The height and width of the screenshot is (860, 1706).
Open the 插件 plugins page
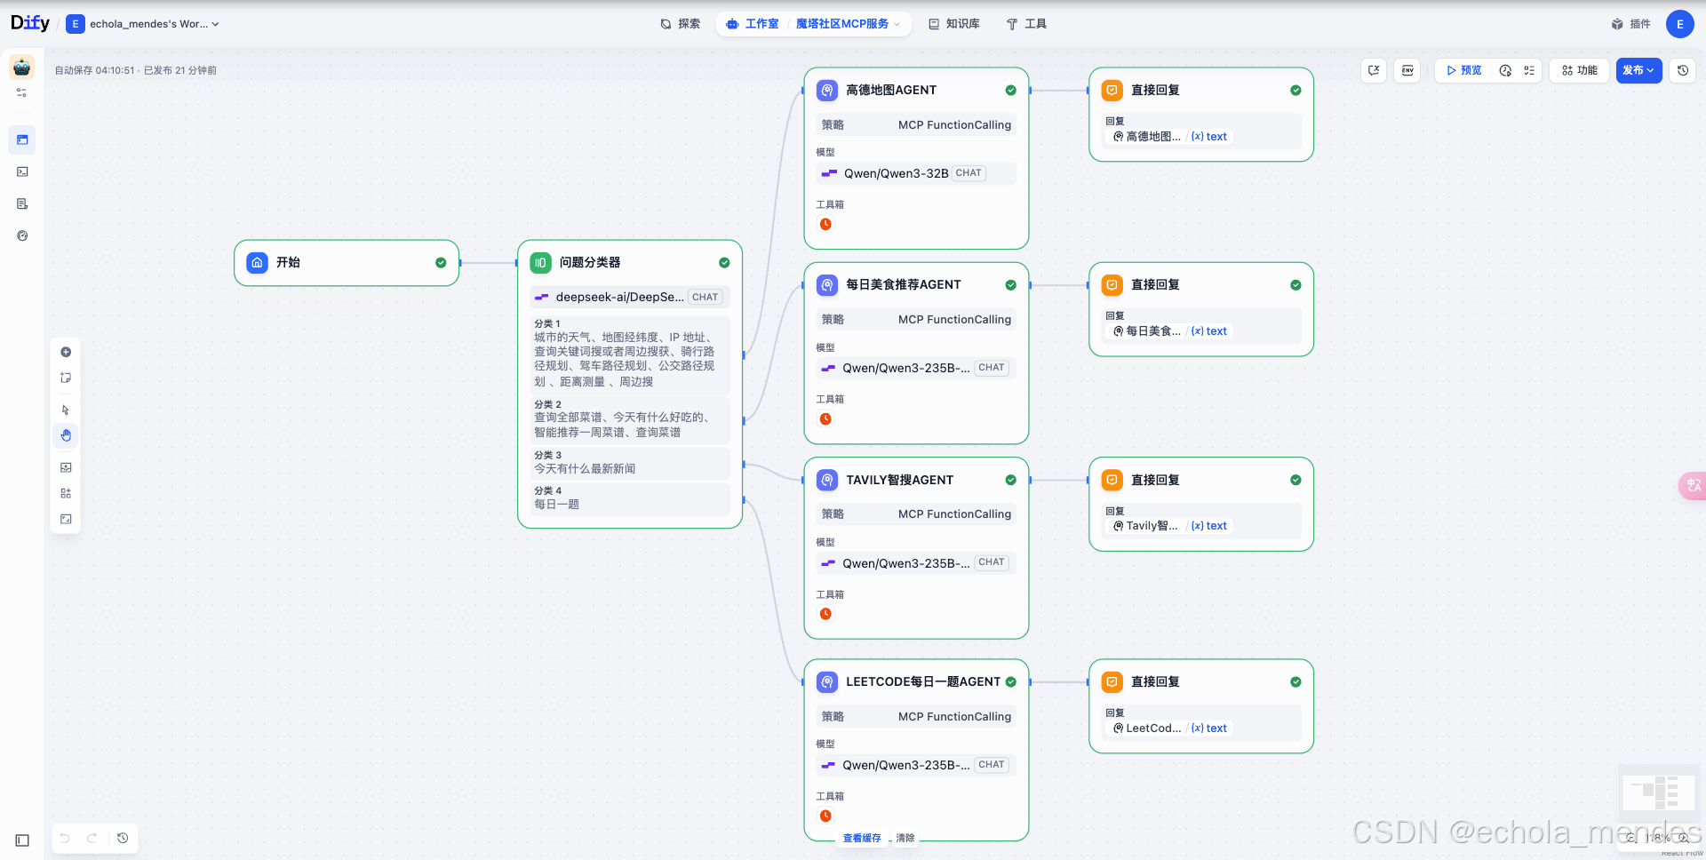1631,24
